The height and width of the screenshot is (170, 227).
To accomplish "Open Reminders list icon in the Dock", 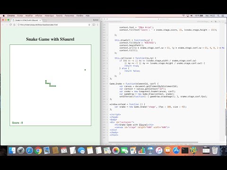I will 98,151.
